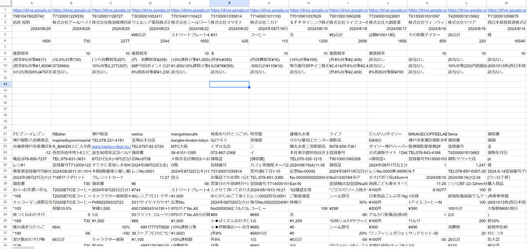The width and height of the screenshot is (527, 249).
Task: Select time cell 11:27
Action: coord(150,177)
